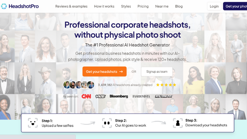Click the Fashionista logo
This screenshot has height=139, width=247.
pos(141,96)
